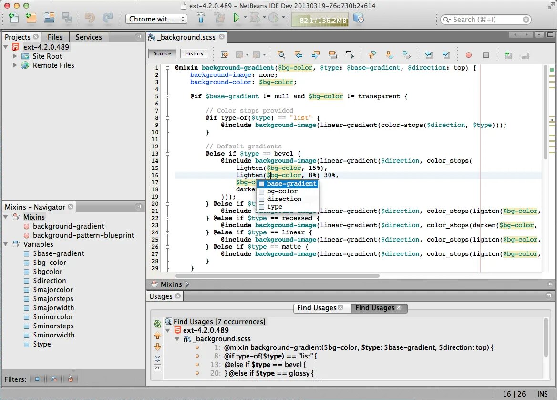This screenshot has width=557, height=400.
Task: Switch to the Files tab
Action: click(x=55, y=37)
